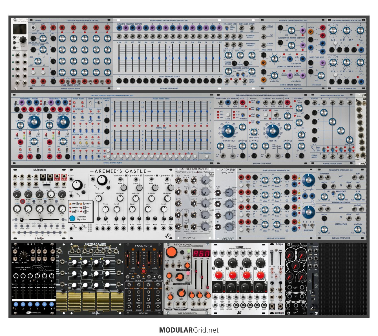Click 248t left large TIME MULTIPLIER knob
Image resolution: width=378 pixels, height=336 pixels.
coord(34,122)
